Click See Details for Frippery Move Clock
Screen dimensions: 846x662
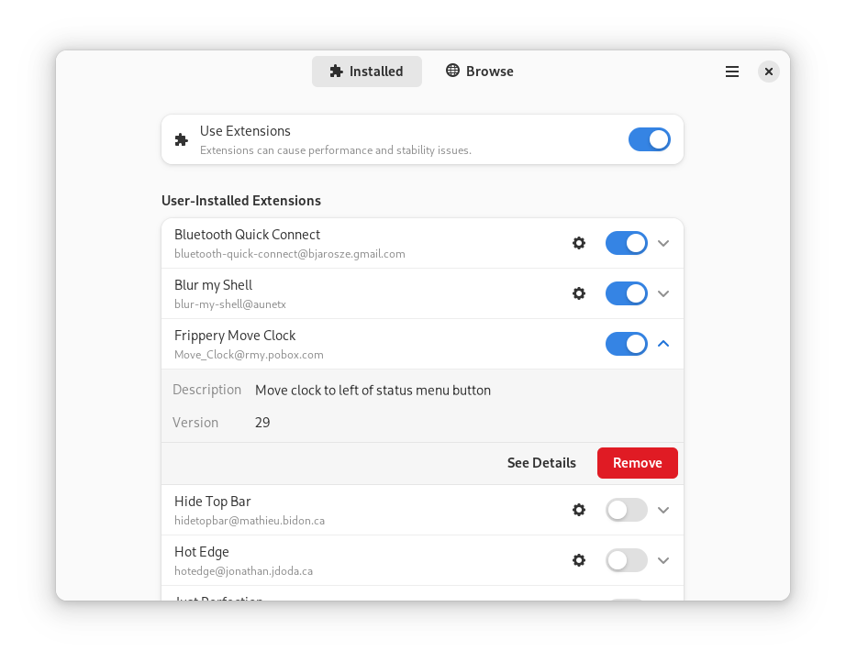coord(541,462)
